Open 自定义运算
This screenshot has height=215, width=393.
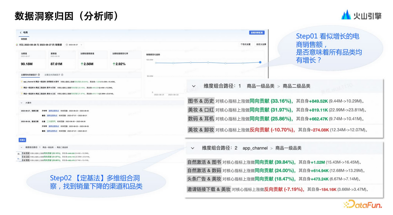coord(261,44)
